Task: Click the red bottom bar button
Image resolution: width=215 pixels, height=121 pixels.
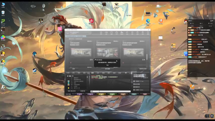Action: [145, 94]
